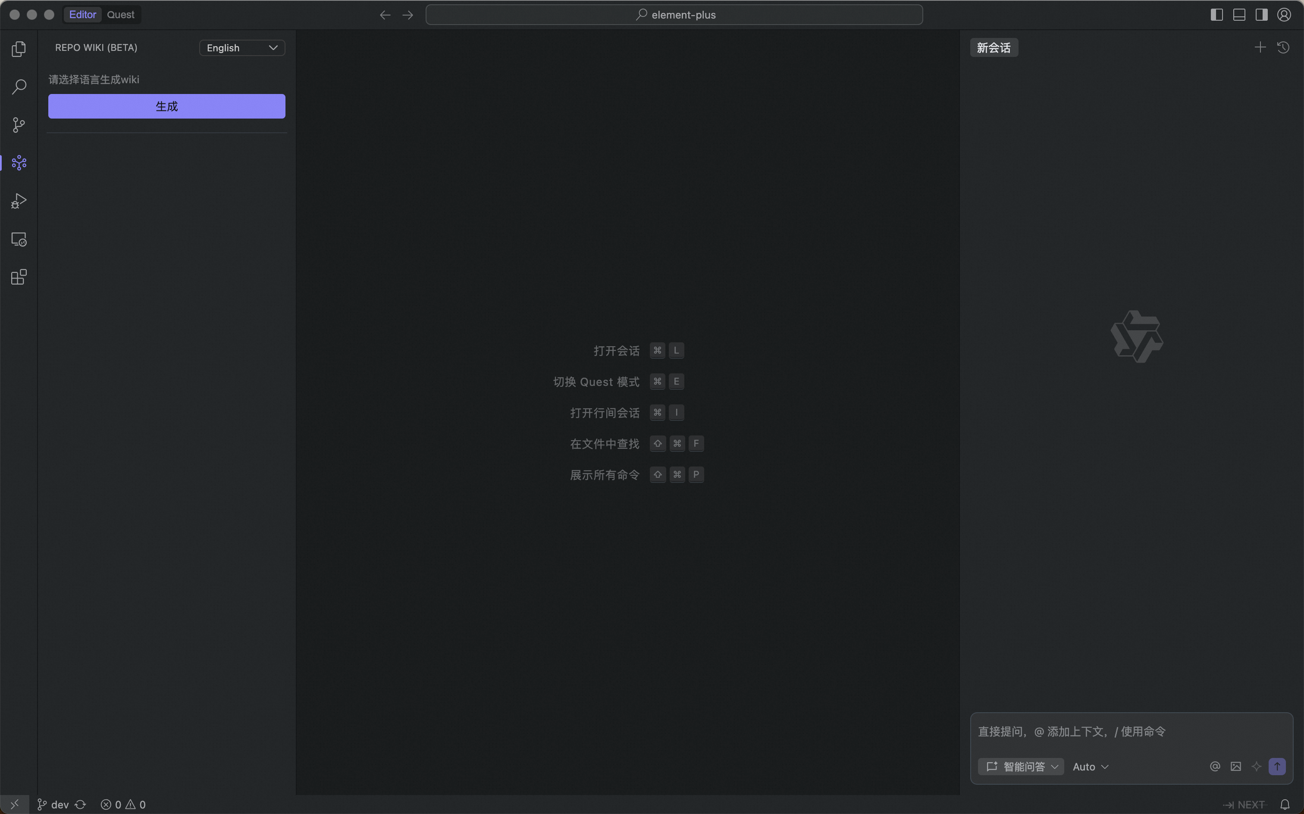1304x814 pixels.
Task: Expand the 智能问答 mode dropdown
Action: click(1021, 767)
